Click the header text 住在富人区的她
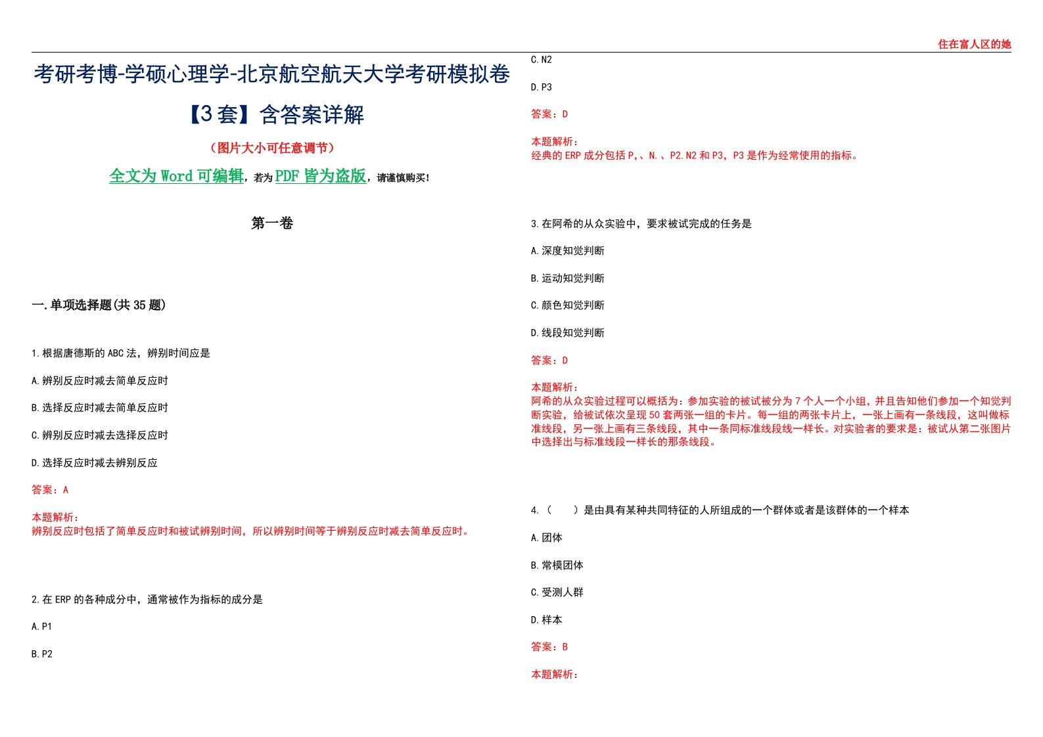 [x=974, y=44]
